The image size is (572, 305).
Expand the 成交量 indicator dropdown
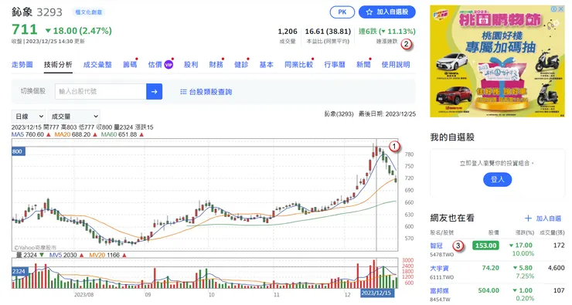[74, 117]
